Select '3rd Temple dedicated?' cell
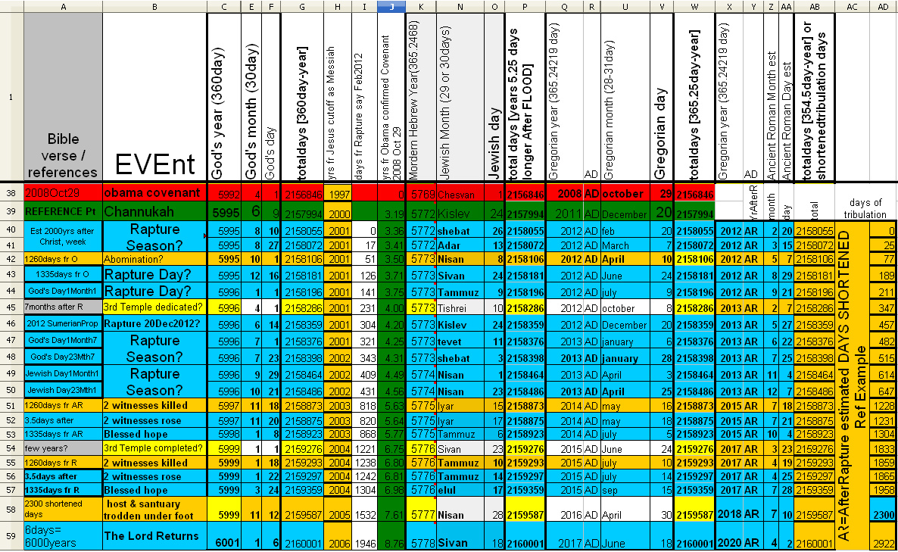 click(x=154, y=307)
